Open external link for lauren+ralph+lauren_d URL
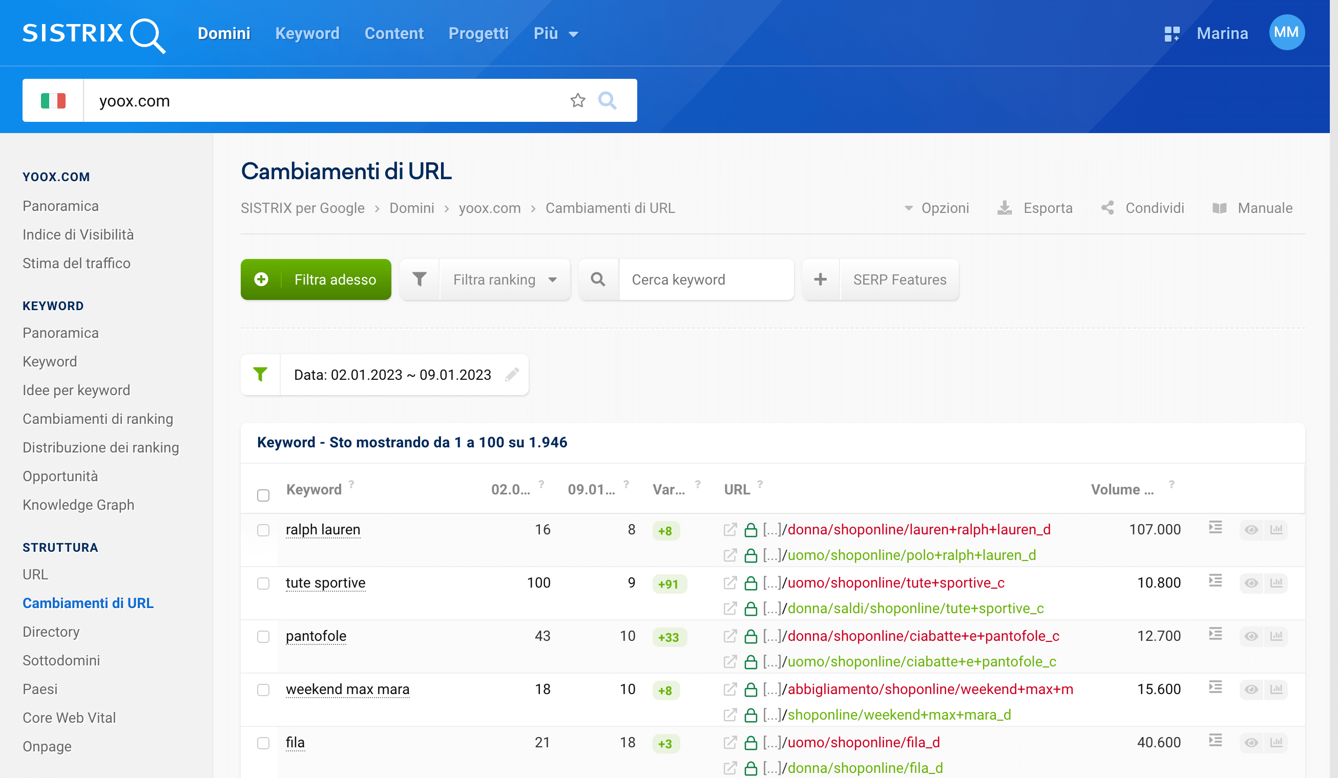Viewport: 1338px width, 778px height. [x=730, y=529]
